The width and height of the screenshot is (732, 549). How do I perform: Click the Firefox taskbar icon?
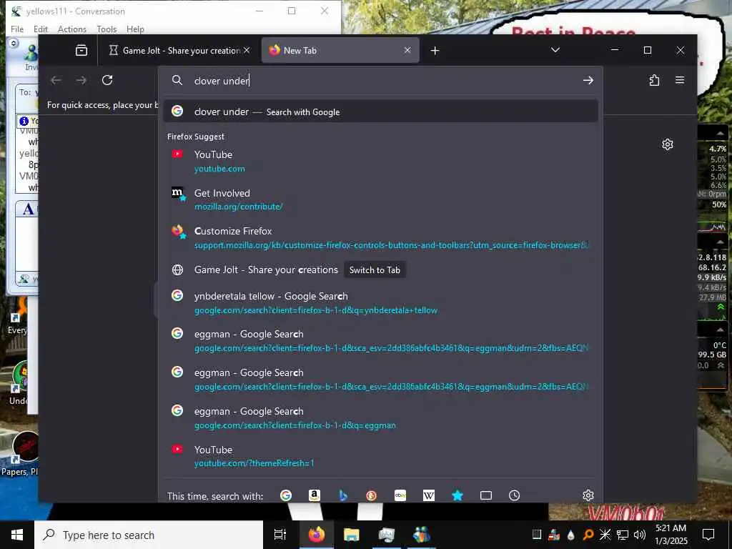pyautogui.click(x=316, y=535)
